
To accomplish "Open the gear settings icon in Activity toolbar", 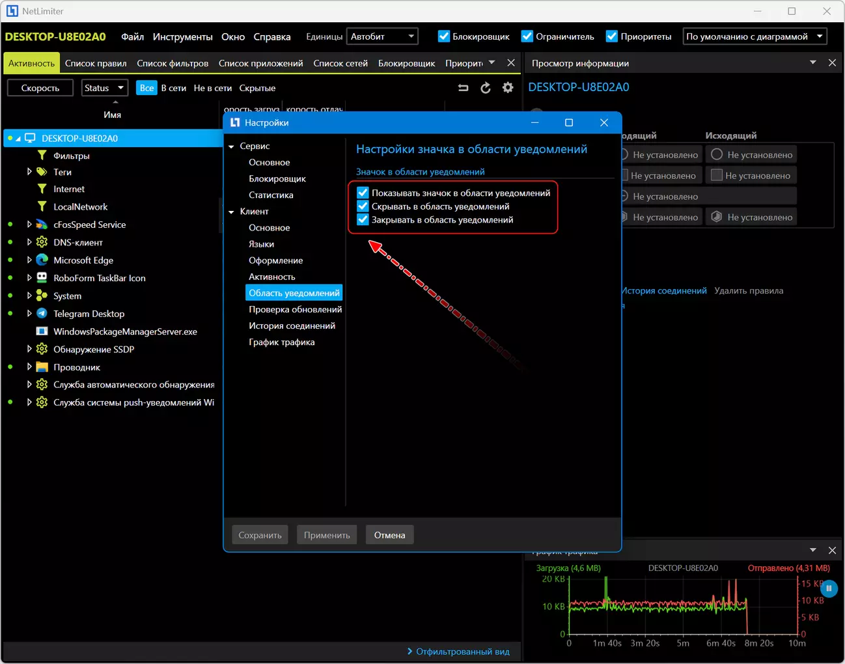I will tap(508, 88).
